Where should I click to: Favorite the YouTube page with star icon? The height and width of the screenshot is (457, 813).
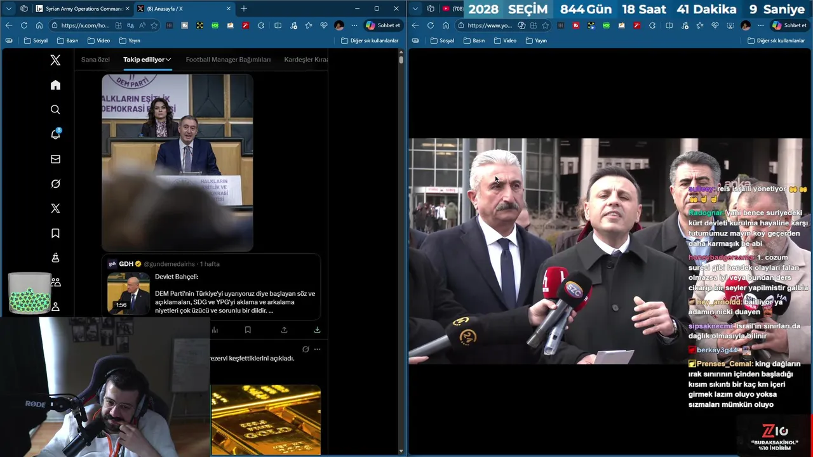point(545,25)
